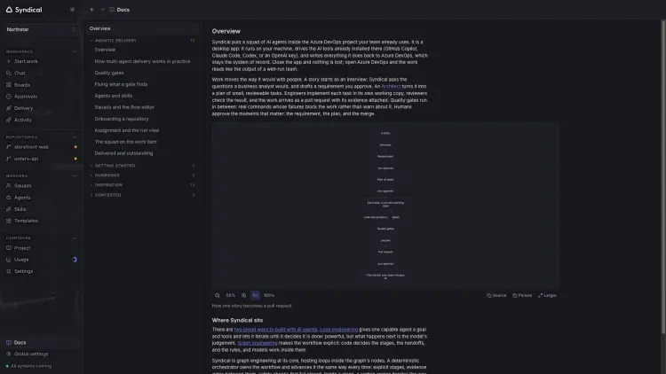
Task: Toggle the light/dark theme sun icon
Action: point(72,10)
